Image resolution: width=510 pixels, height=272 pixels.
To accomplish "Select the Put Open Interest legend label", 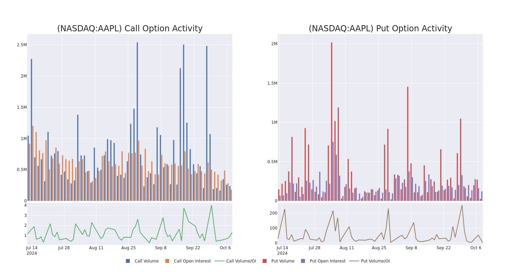I will pos(327,261).
